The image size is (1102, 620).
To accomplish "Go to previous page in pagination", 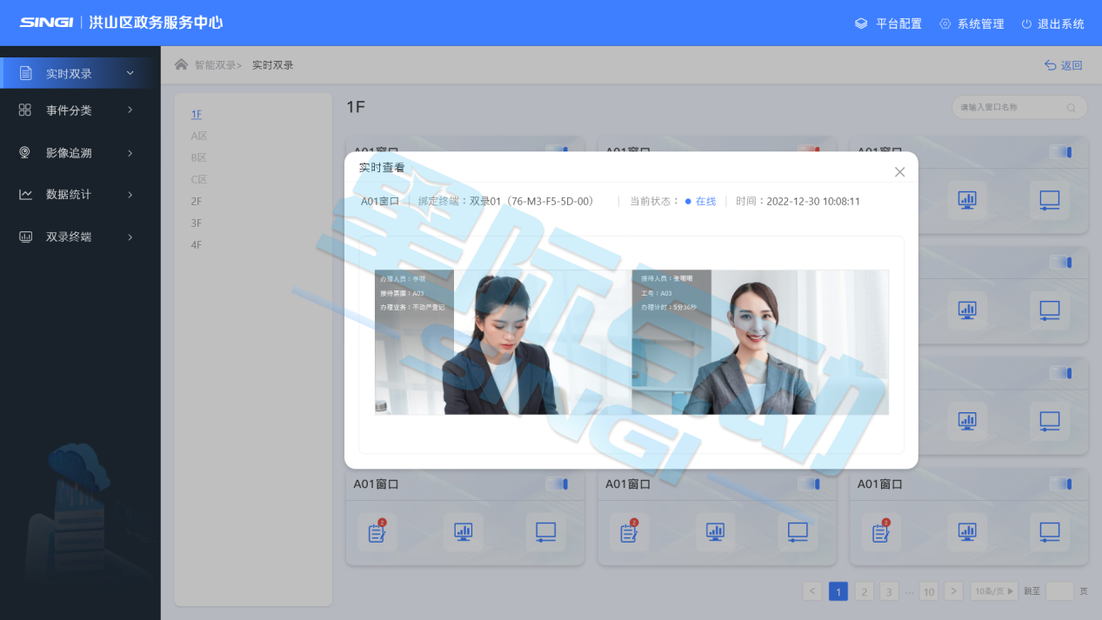I will (x=812, y=591).
